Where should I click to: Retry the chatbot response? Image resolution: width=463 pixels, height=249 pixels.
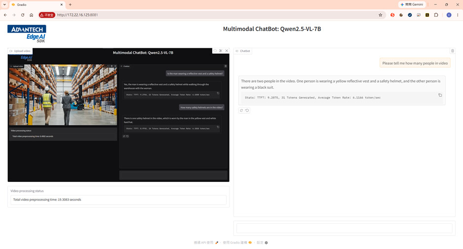(x=241, y=110)
